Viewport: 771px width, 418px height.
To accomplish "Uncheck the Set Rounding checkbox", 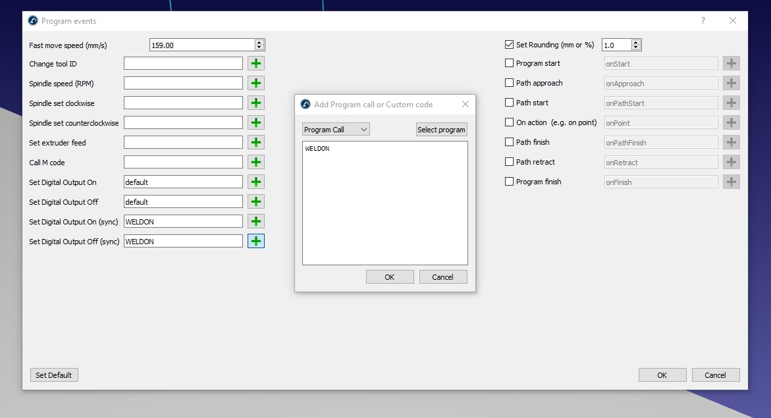I will coord(510,44).
